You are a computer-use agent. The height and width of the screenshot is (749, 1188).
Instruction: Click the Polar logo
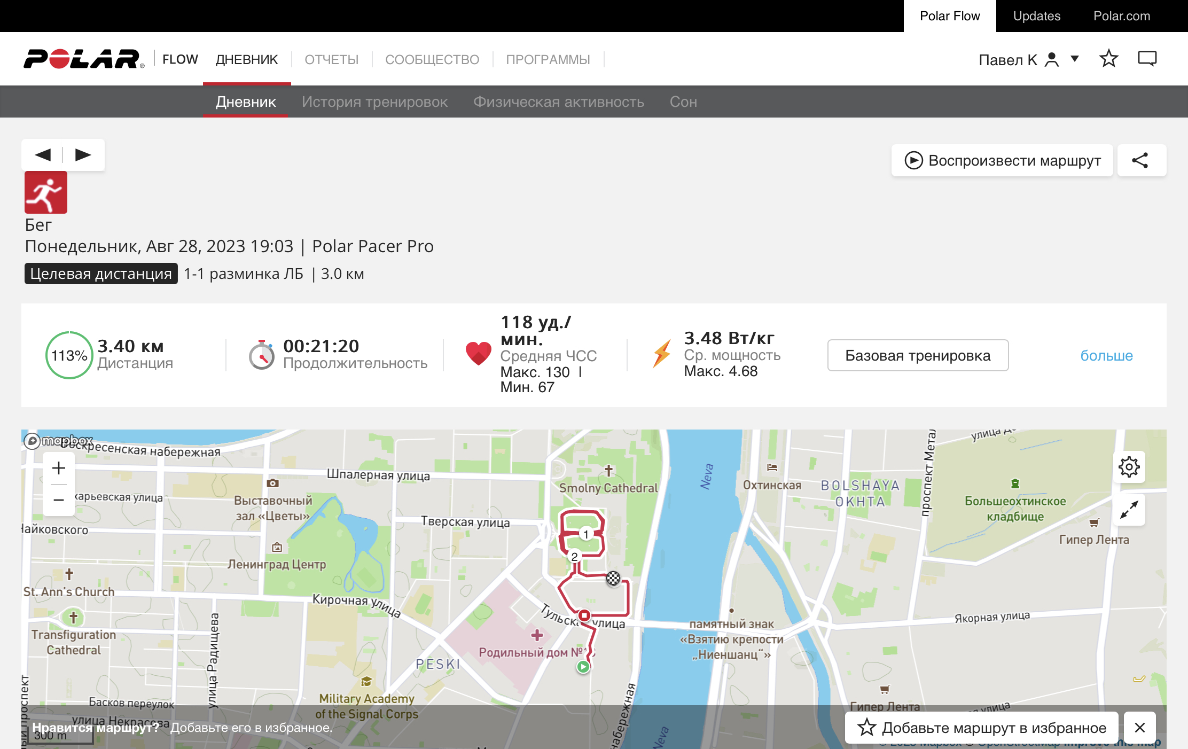point(84,59)
